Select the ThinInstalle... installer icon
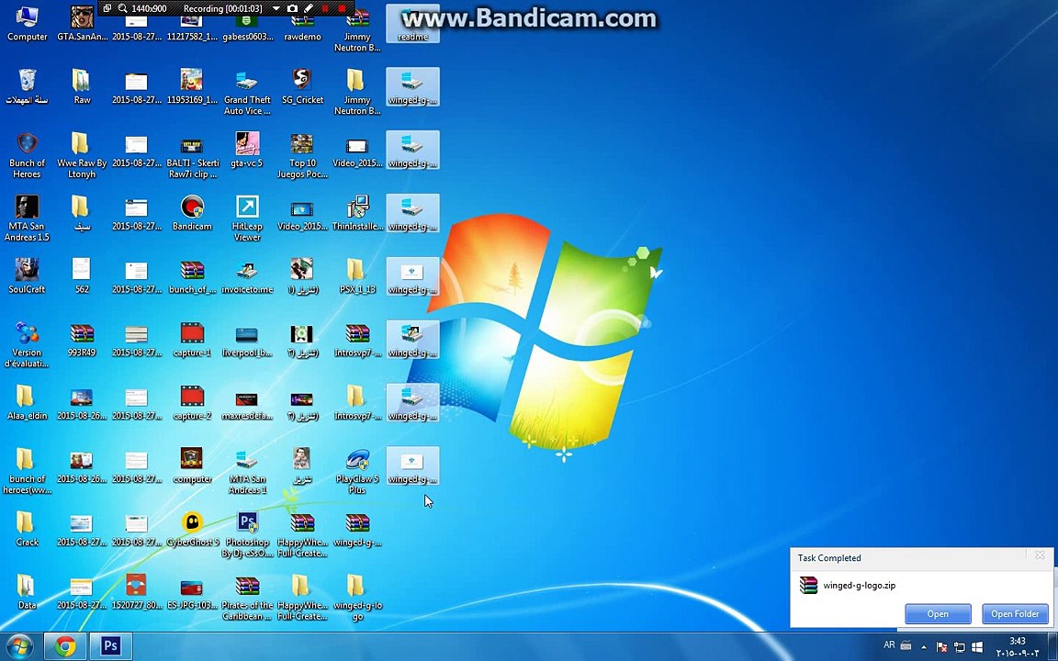 pyautogui.click(x=357, y=214)
